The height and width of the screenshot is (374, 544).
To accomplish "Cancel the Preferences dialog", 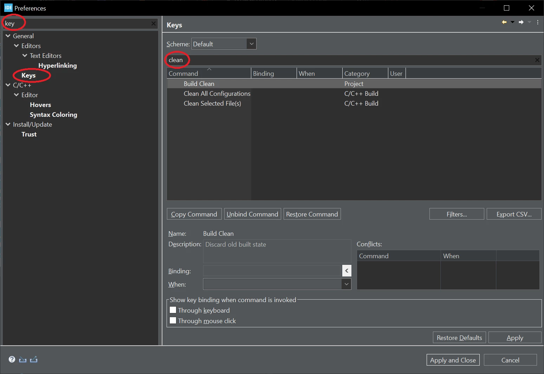I will pyautogui.click(x=511, y=360).
